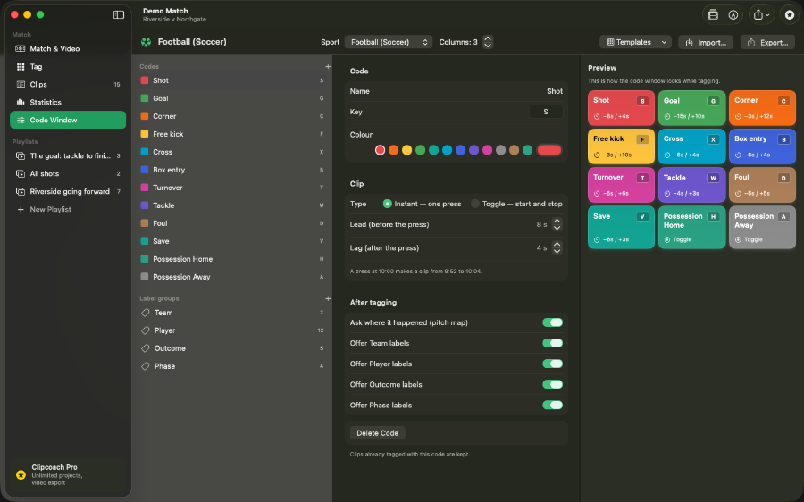804x502 pixels.
Task: Select Instant — one press clip type
Action: tap(387, 204)
